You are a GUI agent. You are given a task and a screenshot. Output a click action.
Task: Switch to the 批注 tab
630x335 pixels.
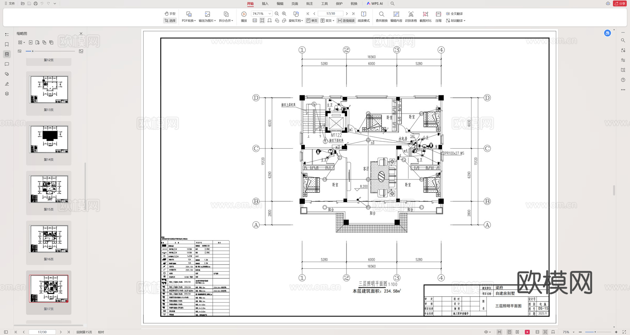tap(309, 4)
